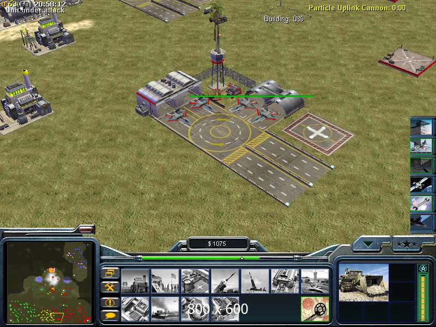Pick the Command Center build icon

[225, 308]
